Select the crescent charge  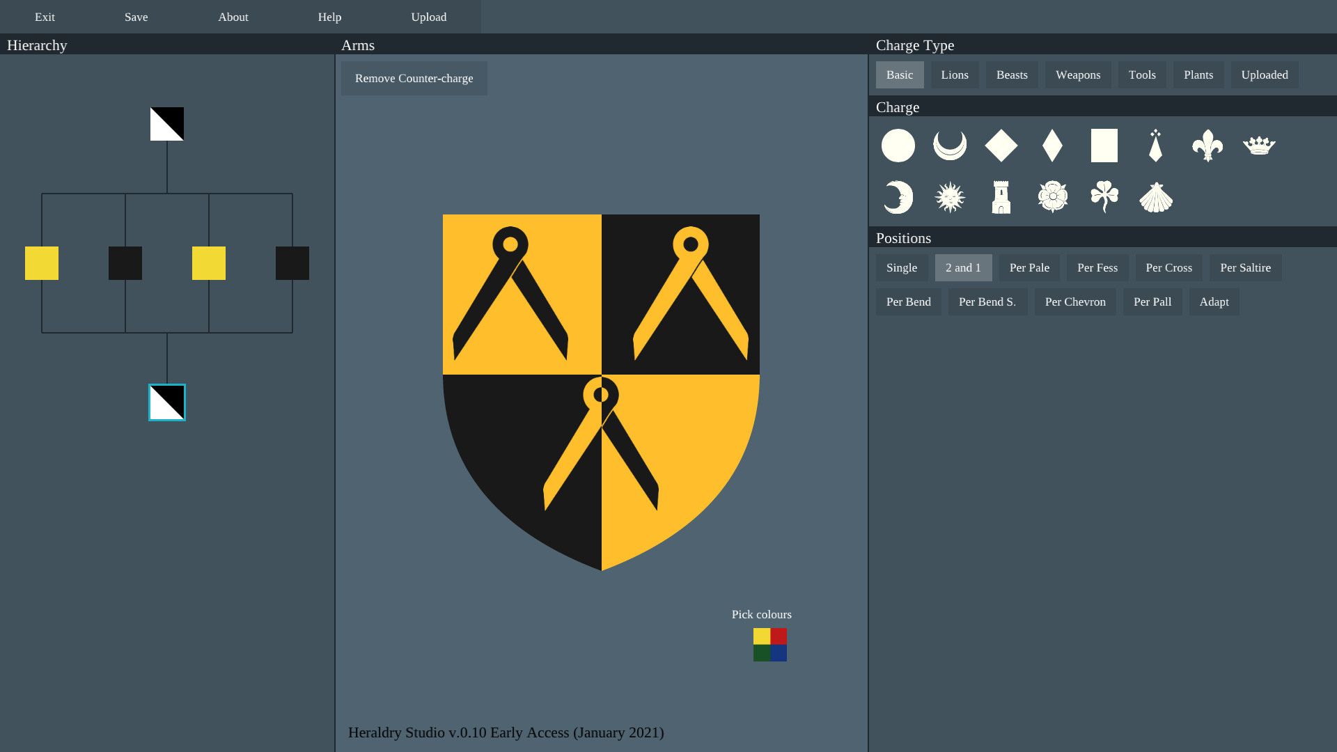pyautogui.click(x=949, y=146)
